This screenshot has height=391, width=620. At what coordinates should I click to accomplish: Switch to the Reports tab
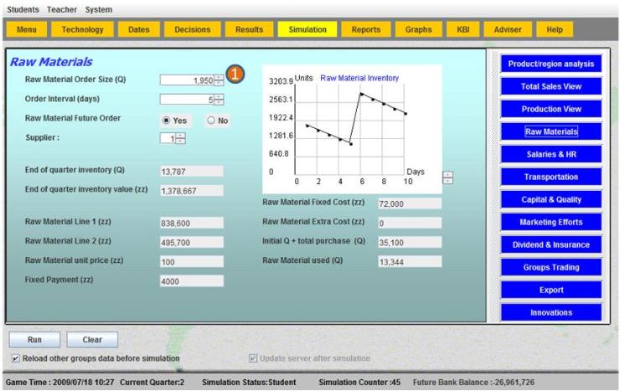point(365,29)
